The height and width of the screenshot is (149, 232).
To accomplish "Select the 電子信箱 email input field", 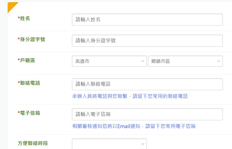I will coord(147,114).
